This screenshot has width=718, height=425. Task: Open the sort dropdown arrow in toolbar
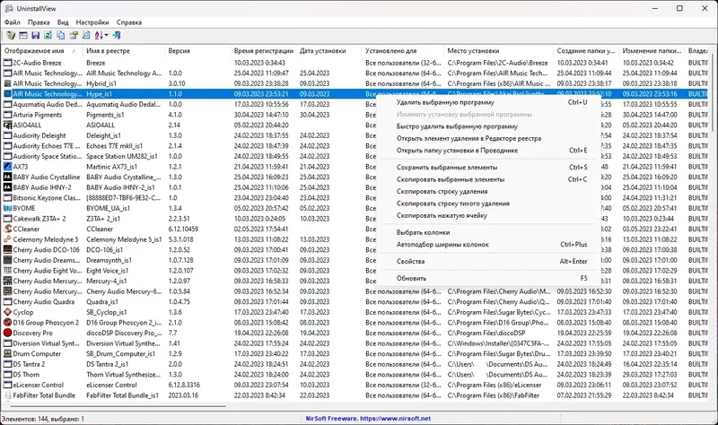point(106,35)
